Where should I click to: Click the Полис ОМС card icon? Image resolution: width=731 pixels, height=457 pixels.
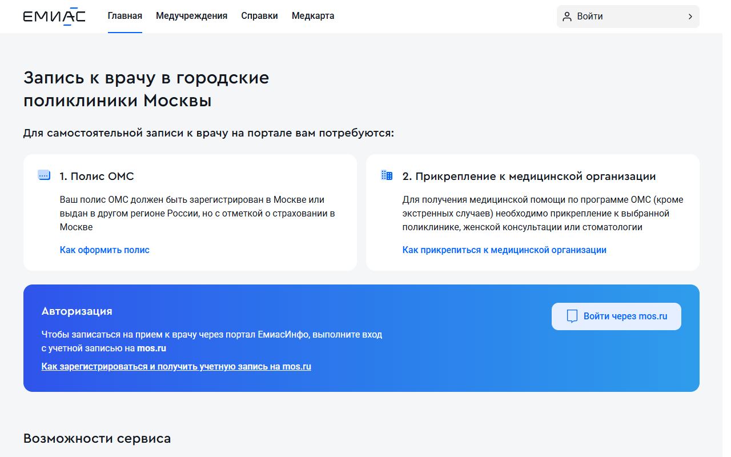click(x=44, y=175)
